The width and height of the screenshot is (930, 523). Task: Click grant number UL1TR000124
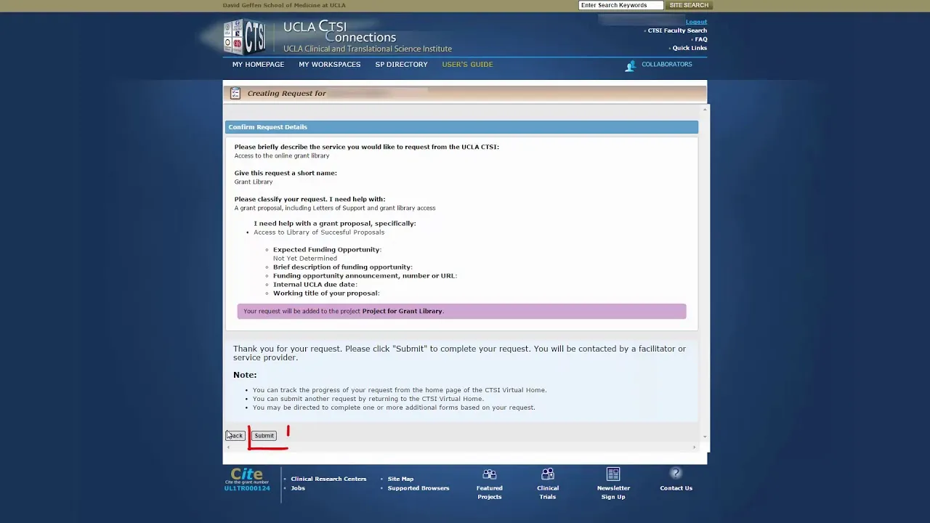pyautogui.click(x=247, y=489)
